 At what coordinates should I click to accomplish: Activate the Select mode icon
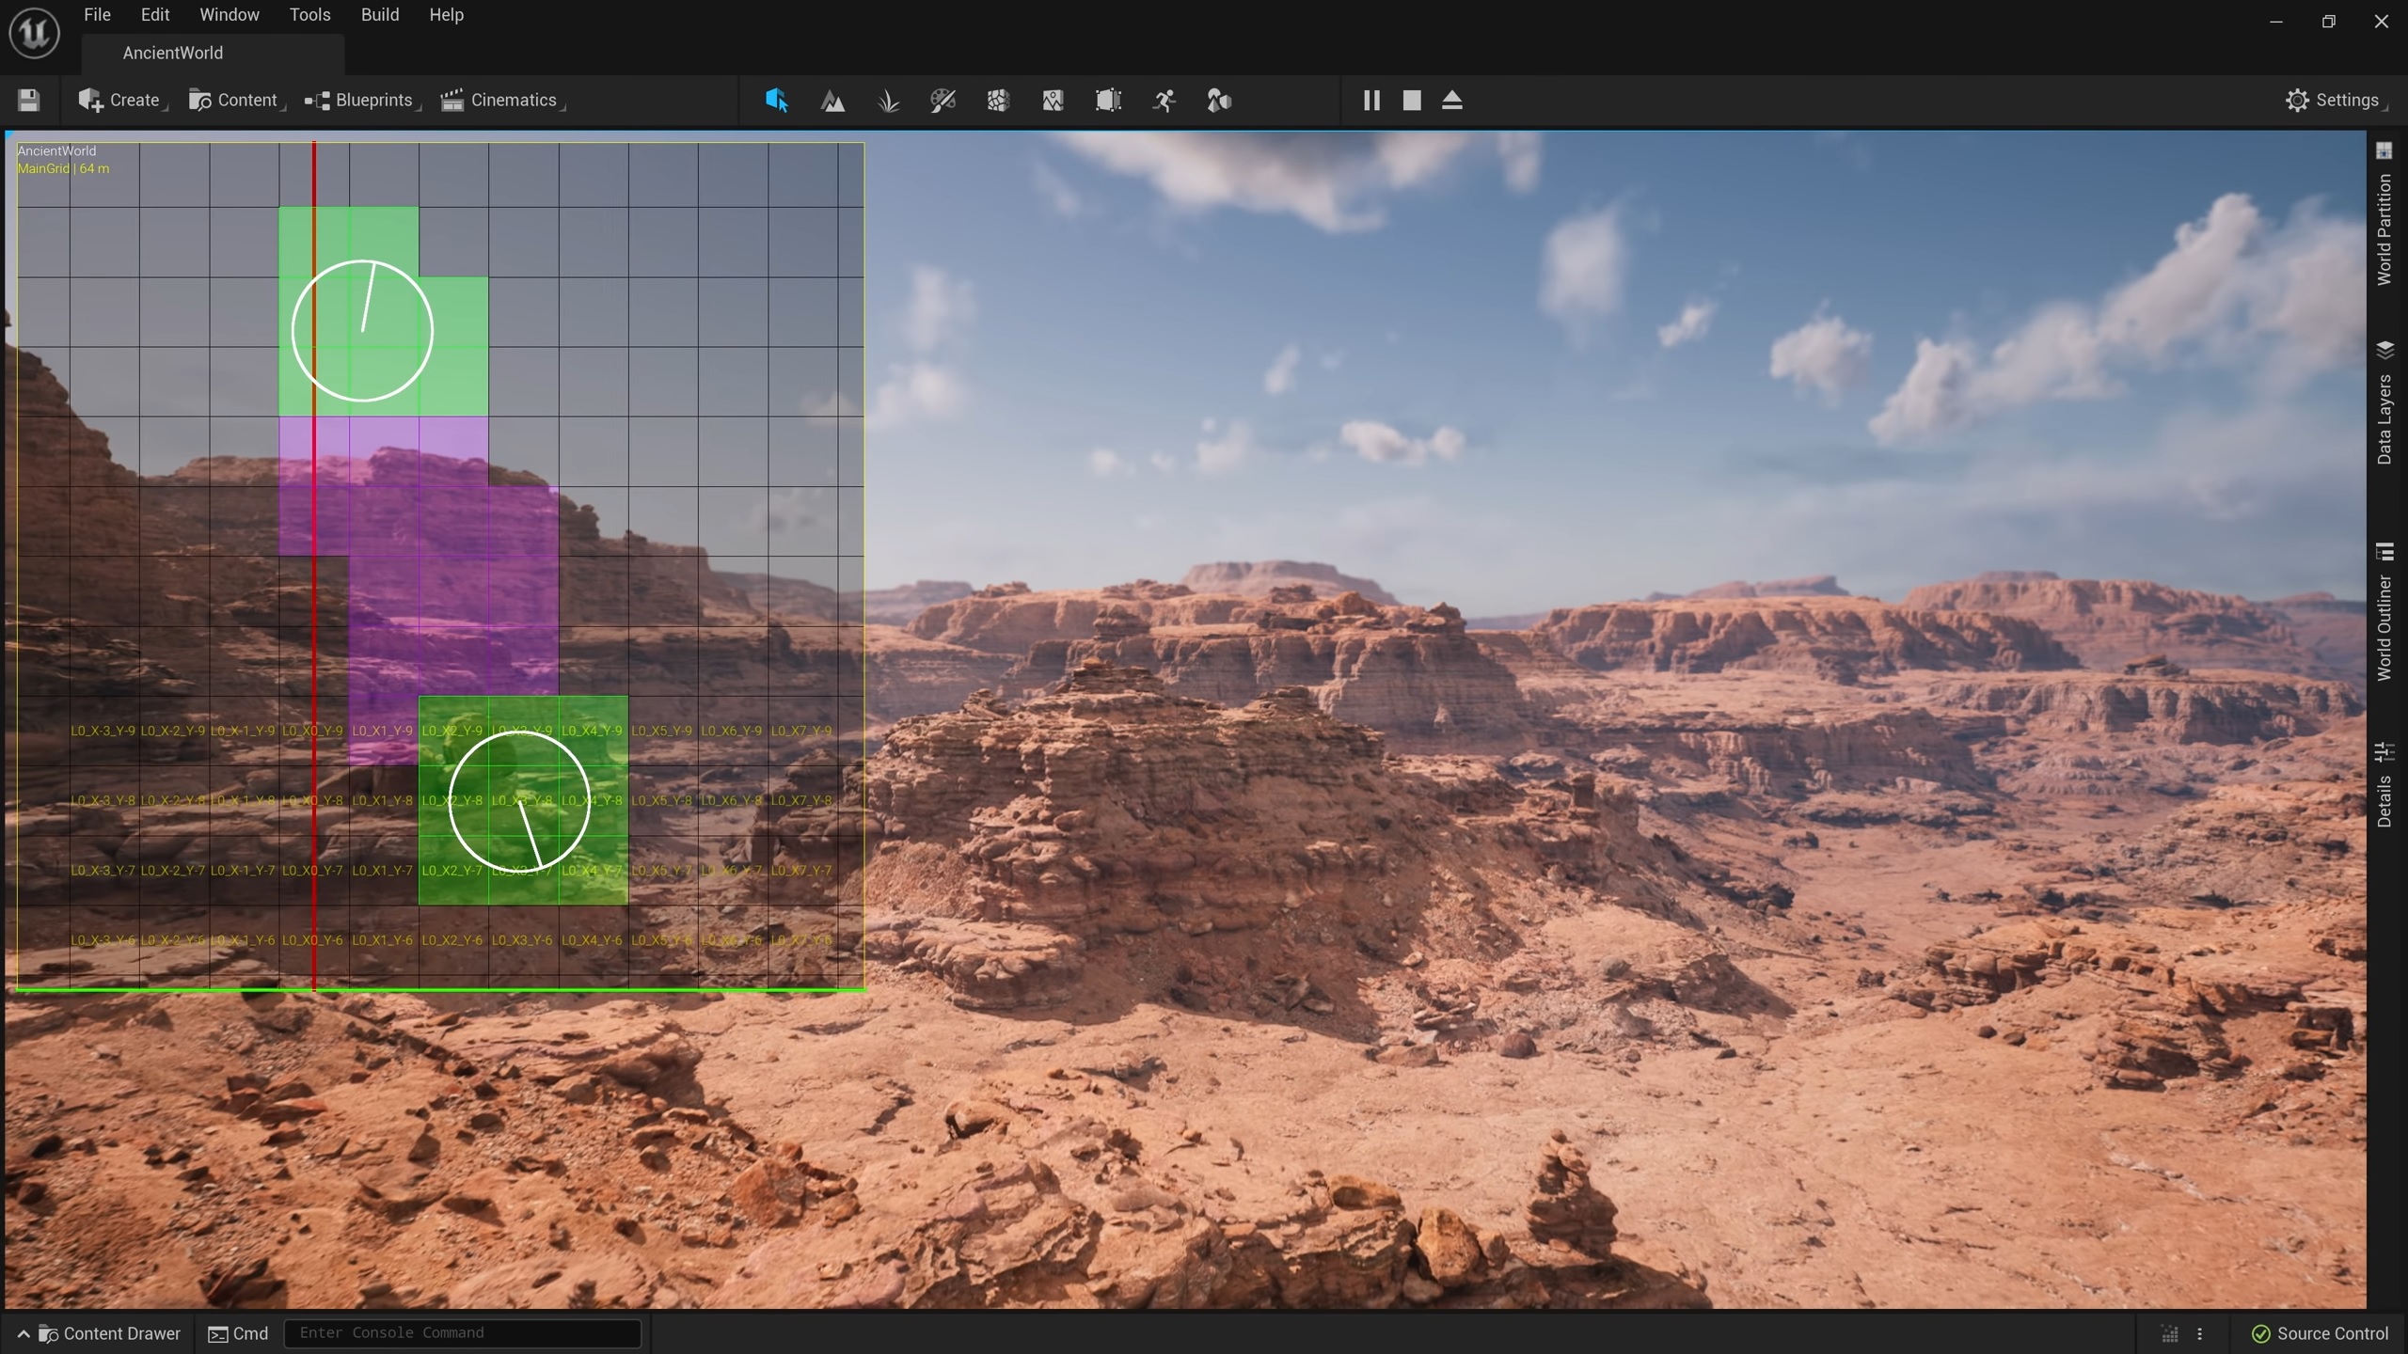[776, 101]
